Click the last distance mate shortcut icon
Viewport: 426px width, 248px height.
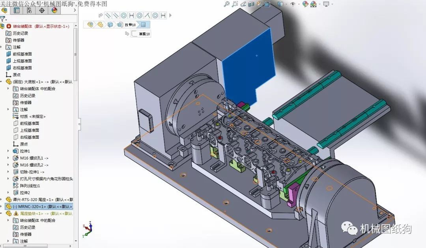click(163, 15)
